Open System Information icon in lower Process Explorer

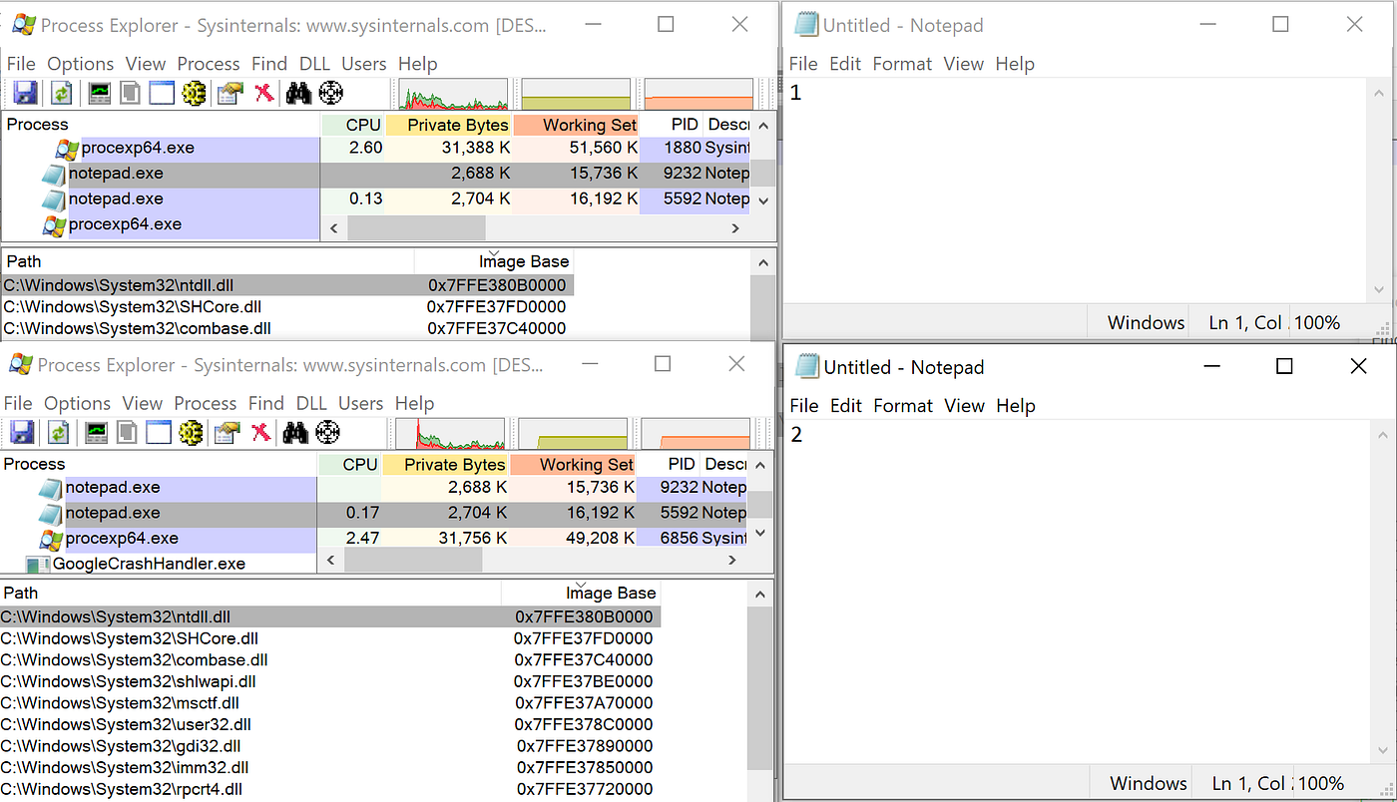(x=97, y=432)
